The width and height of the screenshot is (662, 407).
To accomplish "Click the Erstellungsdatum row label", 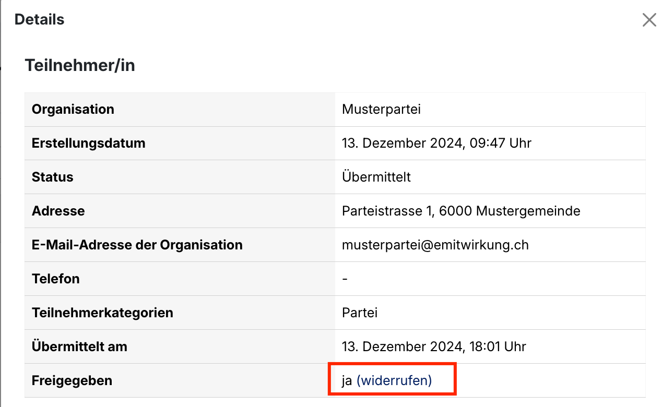I will (x=89, y=143).
